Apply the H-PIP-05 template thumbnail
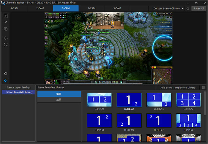The image size is (208, 144). 99,121
